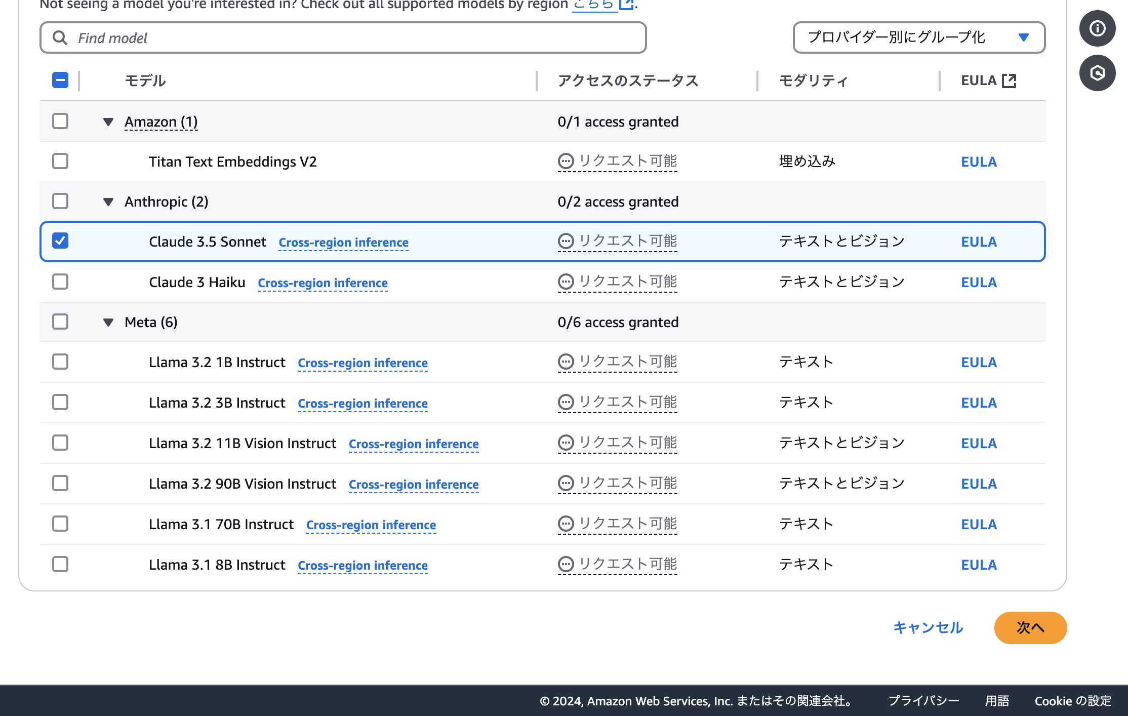1128x716 pixels.
Task: Click the キャンセル link
Action: (x=928, y=627)
